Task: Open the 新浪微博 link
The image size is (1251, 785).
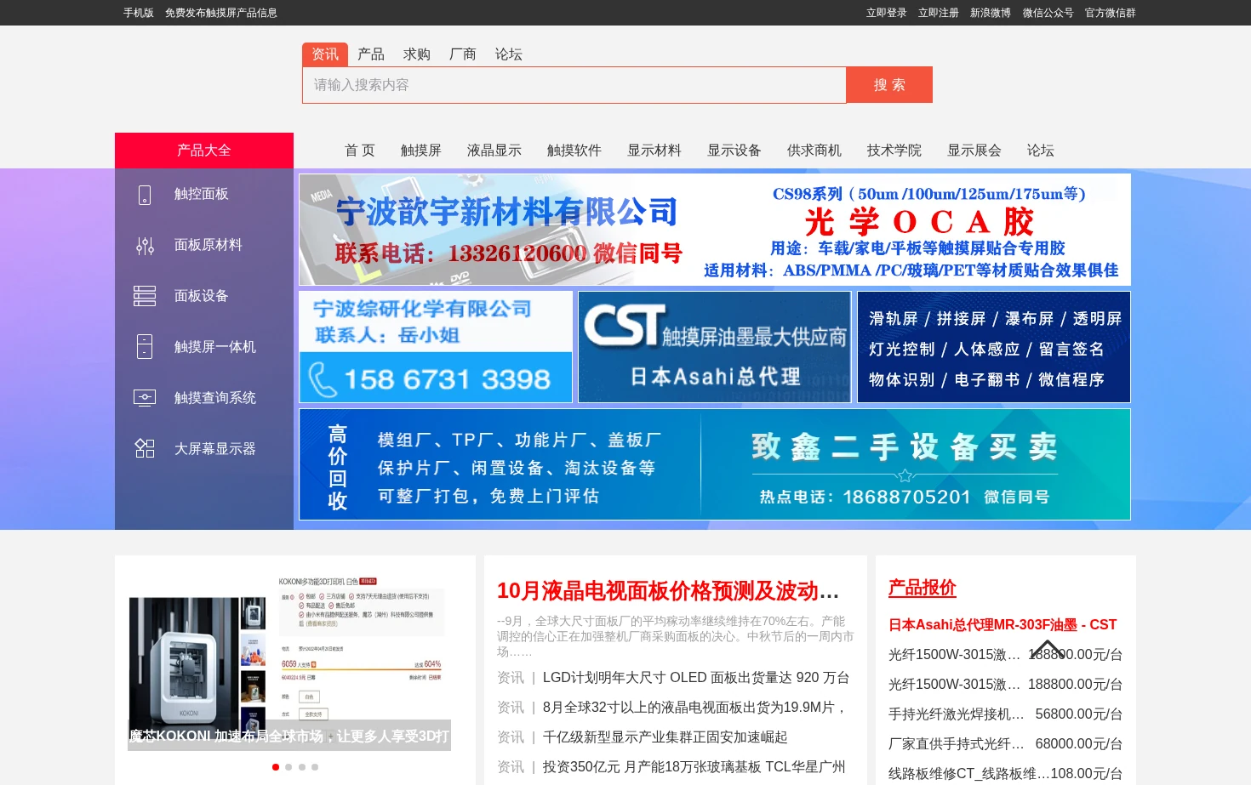Action: click(x=991, y=13)
